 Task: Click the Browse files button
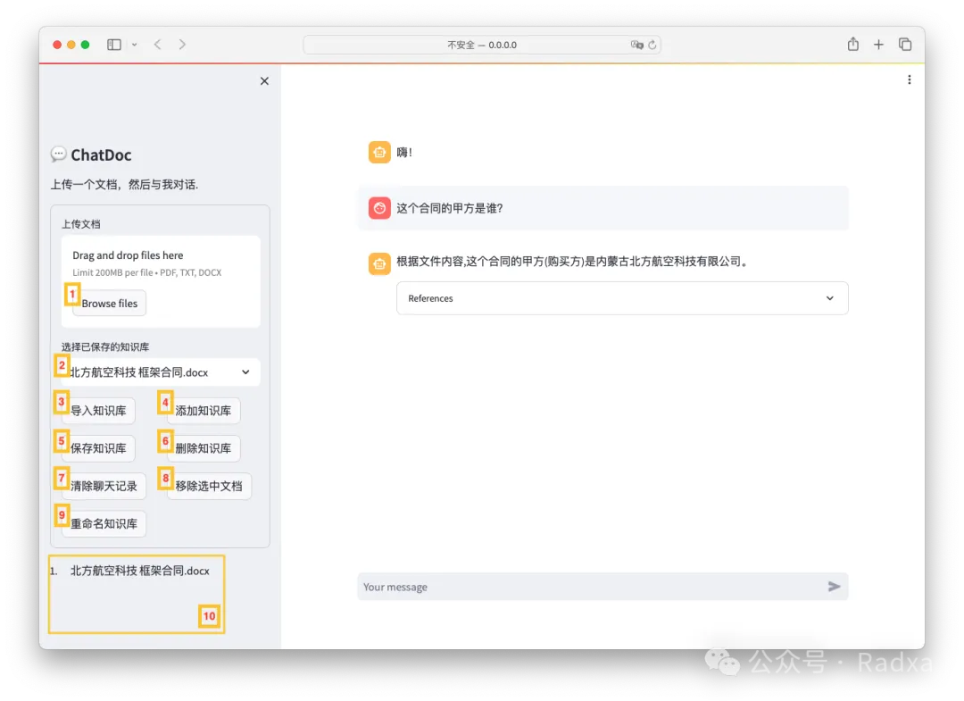[x=110, y=303]
